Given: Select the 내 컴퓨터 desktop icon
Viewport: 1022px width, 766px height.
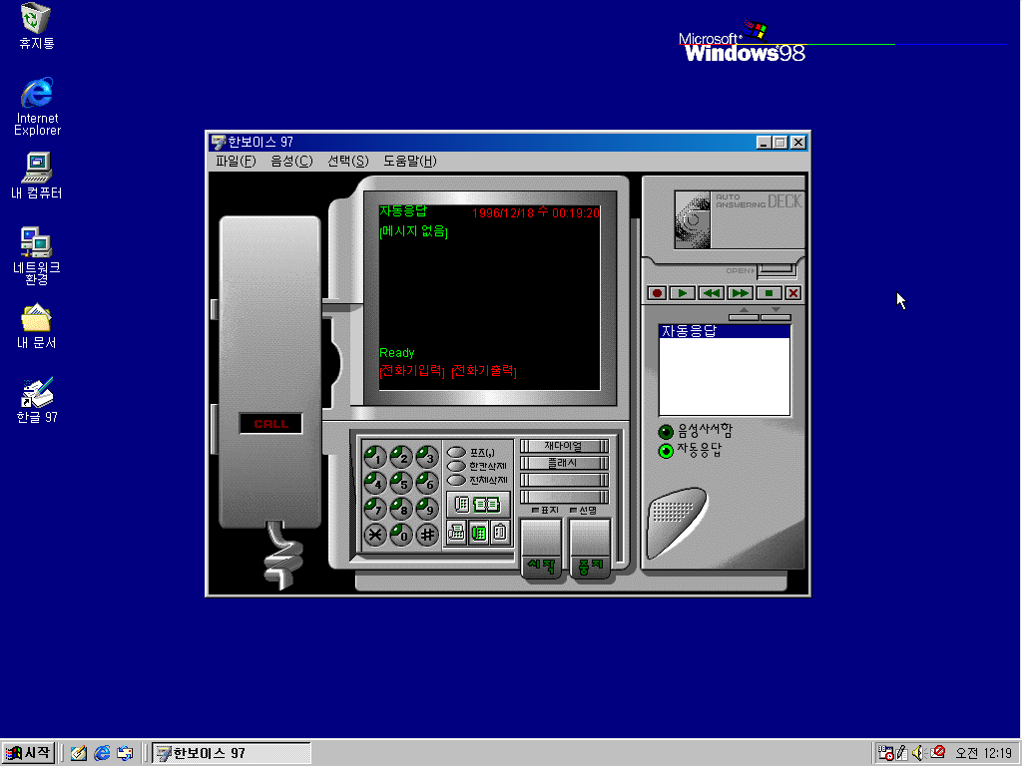Looking at the screenshot, I should (37, 176).
